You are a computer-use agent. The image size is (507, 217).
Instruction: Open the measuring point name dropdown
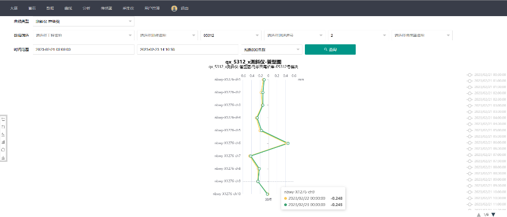[167, 35]
